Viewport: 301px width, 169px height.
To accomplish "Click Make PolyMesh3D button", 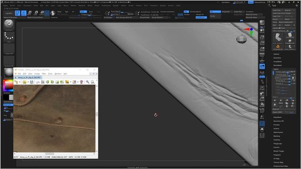I will tap(287, 22).
